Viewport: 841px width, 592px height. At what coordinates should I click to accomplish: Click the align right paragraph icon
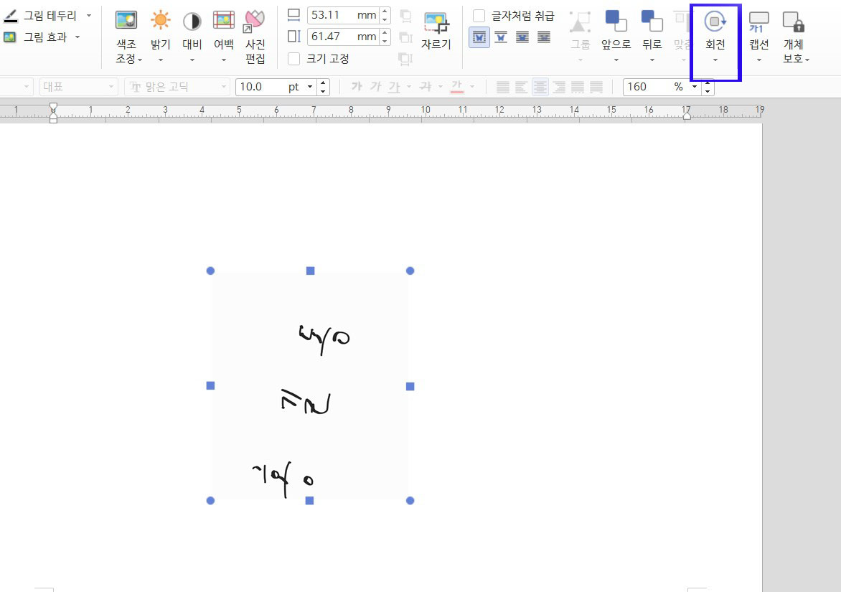(559, 87)
